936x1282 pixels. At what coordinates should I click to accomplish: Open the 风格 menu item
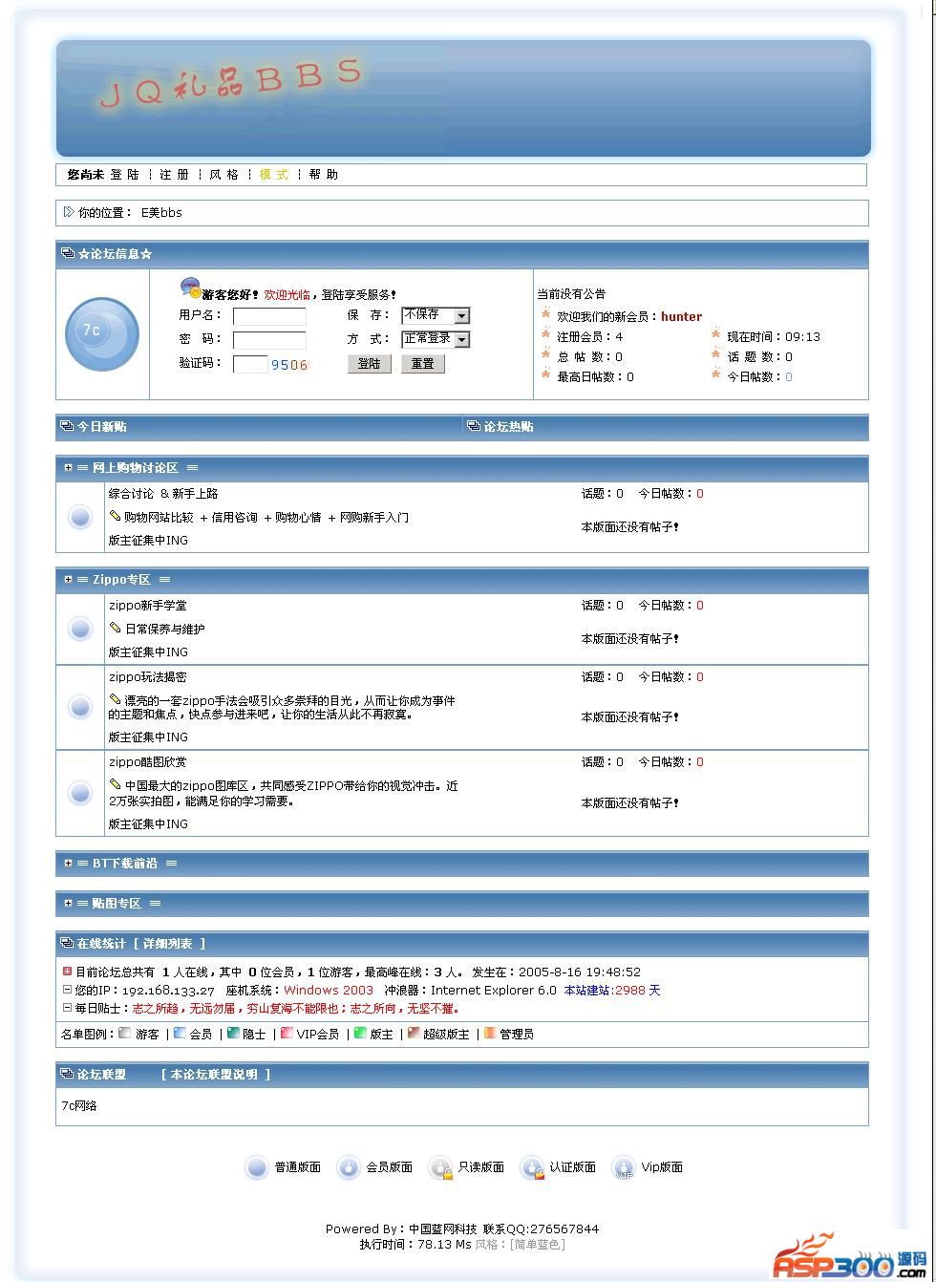[x=224, y=175]
